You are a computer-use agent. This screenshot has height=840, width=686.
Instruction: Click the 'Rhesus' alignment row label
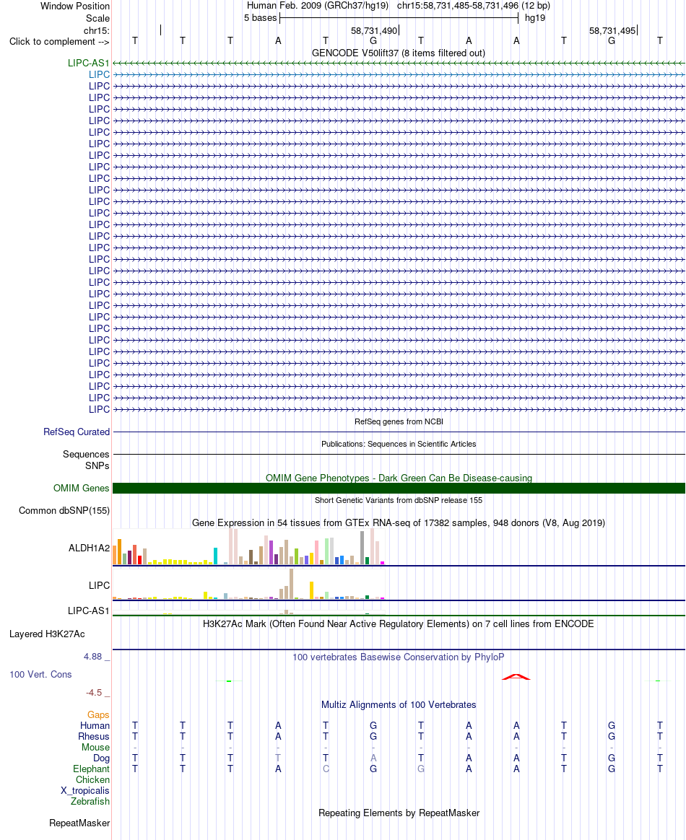[x=94, y=737]
